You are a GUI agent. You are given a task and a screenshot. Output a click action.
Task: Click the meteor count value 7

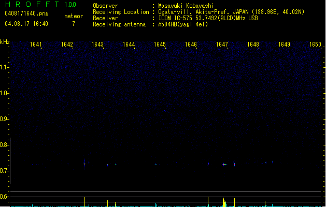coord(74,24)
